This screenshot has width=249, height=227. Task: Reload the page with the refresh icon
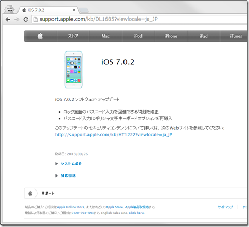26,19
